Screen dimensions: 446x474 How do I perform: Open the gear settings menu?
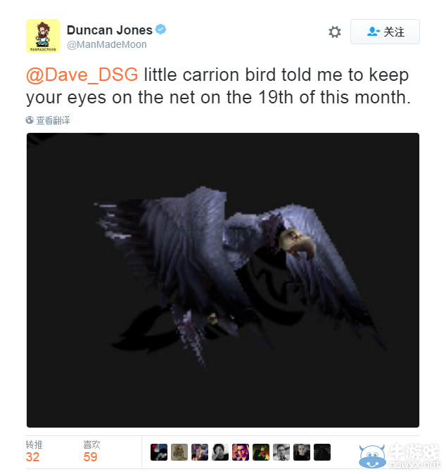(x=335, y=32)
